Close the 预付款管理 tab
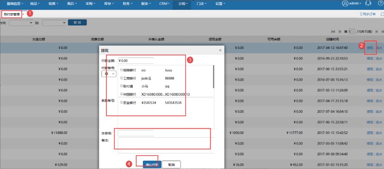This screenshot has height=169, width=384. point(23,14)
